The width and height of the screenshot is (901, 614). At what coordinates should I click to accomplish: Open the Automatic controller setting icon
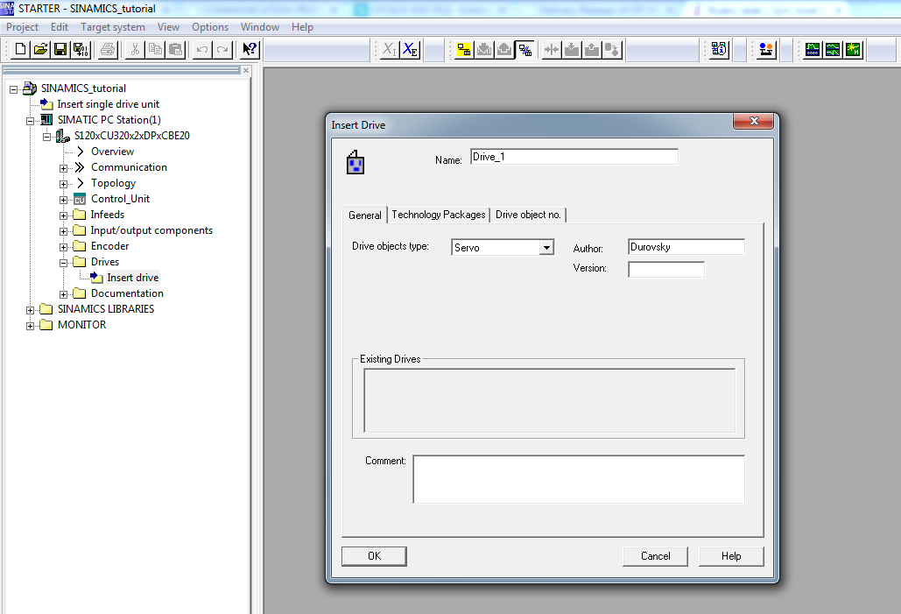pyautogui.click(x=854, y=49)
